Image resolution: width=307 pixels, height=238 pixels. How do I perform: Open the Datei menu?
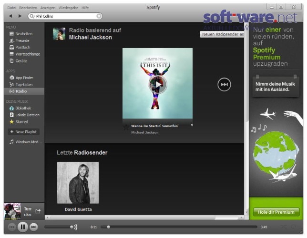[11, 8]
